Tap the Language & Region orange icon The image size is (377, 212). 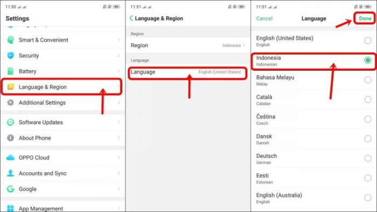tap(11, 87)
